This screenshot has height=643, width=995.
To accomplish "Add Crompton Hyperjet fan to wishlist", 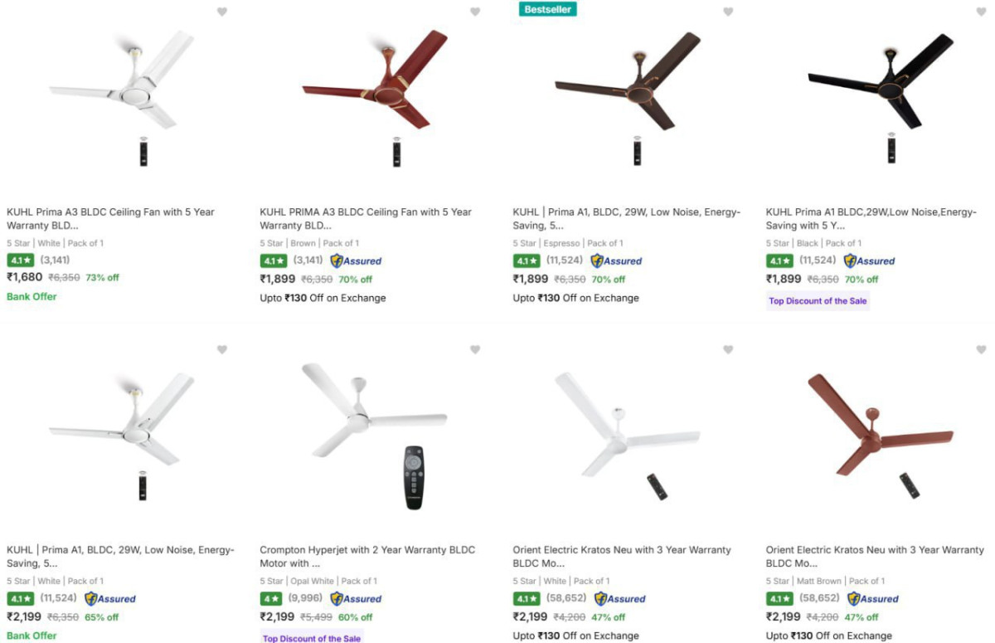I will point(475,349).
